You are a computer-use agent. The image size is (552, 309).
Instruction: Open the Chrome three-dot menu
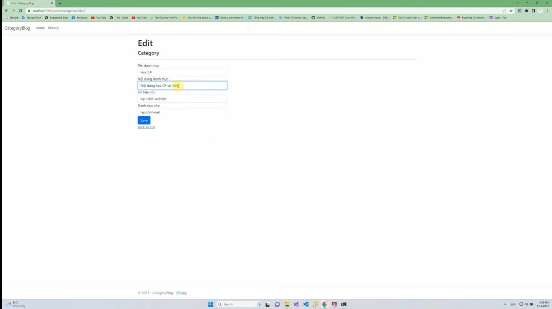click(x=547, y=11)
